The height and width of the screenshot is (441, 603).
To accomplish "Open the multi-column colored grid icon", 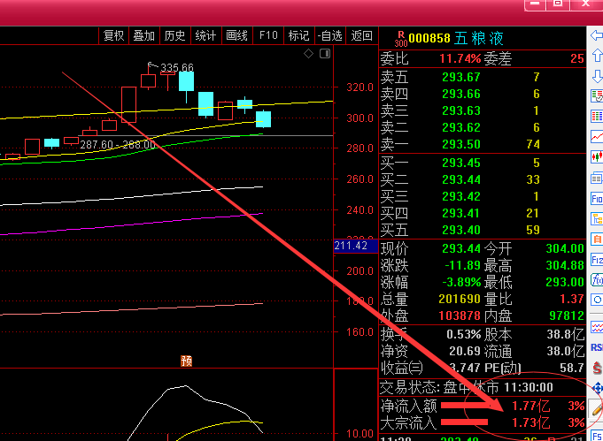I will [x=597, y=116].
